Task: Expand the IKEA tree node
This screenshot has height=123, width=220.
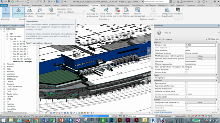Action: (x=7, y=34)
